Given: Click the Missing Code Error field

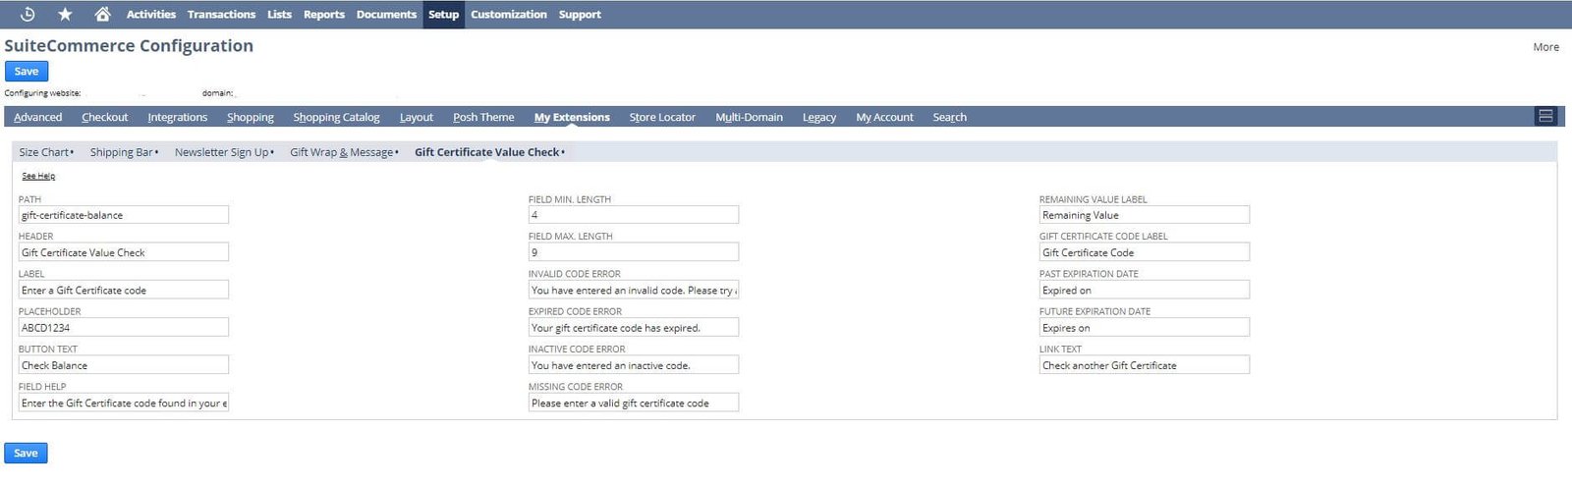Looking at the screenshot, I should tap(634, 403).
